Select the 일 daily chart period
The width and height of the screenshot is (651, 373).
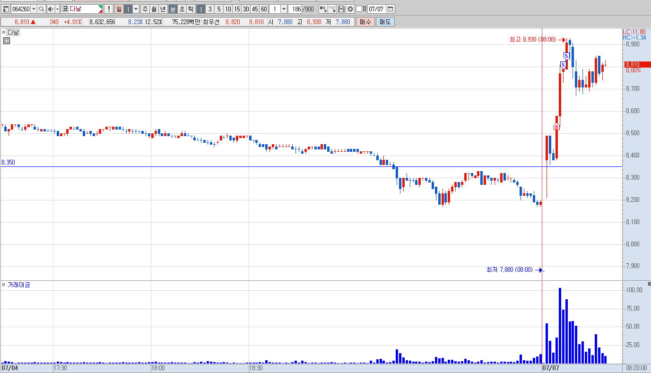coord(119,9)
